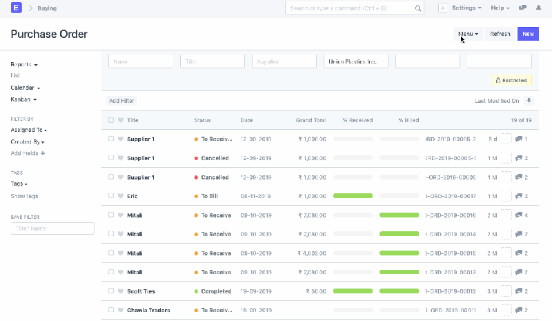
Task: Open the Settings dropdown
Action: coord(466,8)
